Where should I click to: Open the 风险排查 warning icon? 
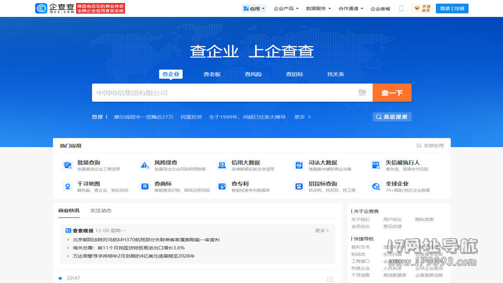click(x=144, y=165)
